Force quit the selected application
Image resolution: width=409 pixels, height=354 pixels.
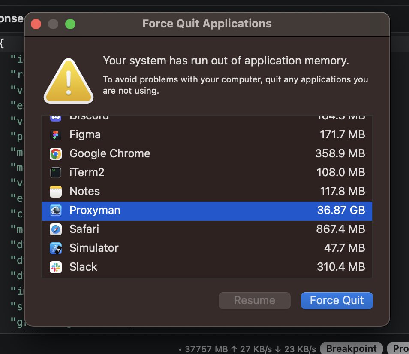337,301
